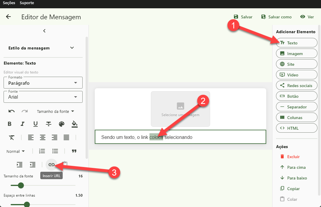Toggle italic text formatting
The image size is (321, 207).
[22, 124]
